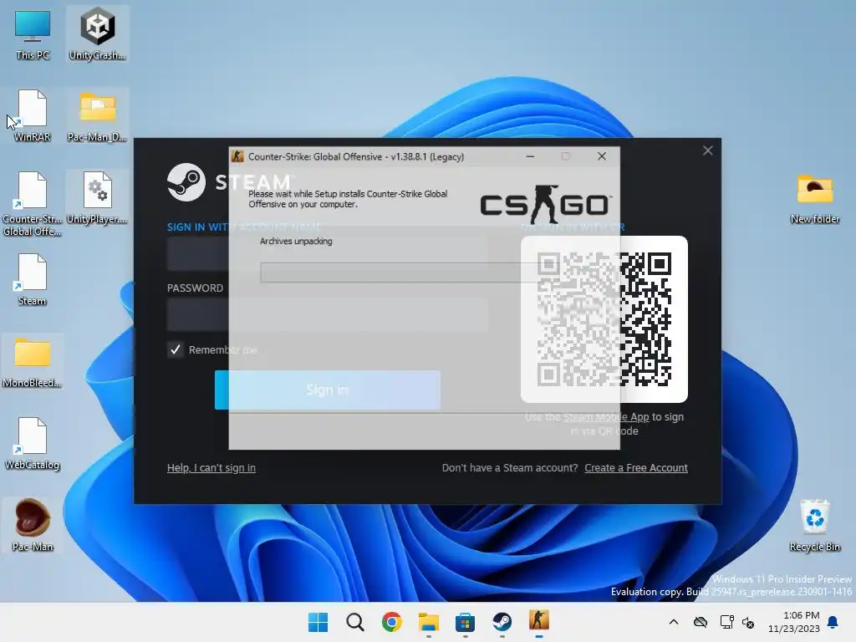856x642 pixels.
Task: Close the Counter-Strike installer window
Action: coord(602,156)
